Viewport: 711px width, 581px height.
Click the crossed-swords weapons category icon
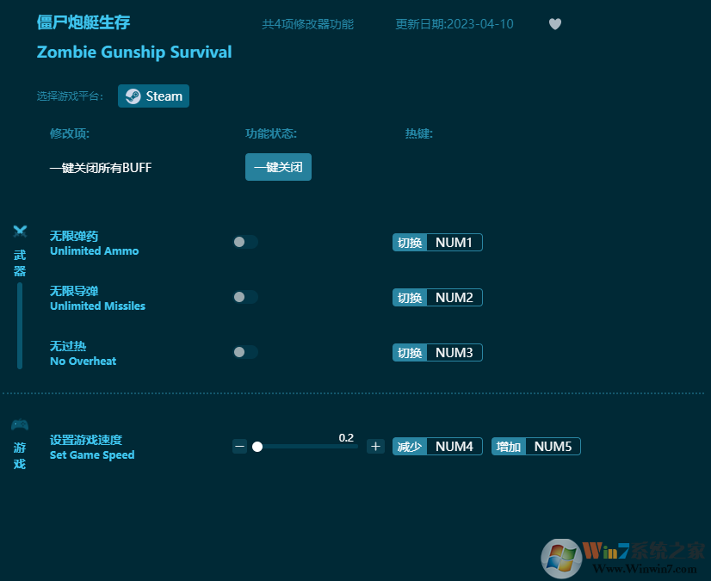19,231
